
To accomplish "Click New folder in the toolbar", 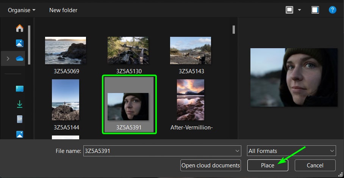I will pos(63,10).
